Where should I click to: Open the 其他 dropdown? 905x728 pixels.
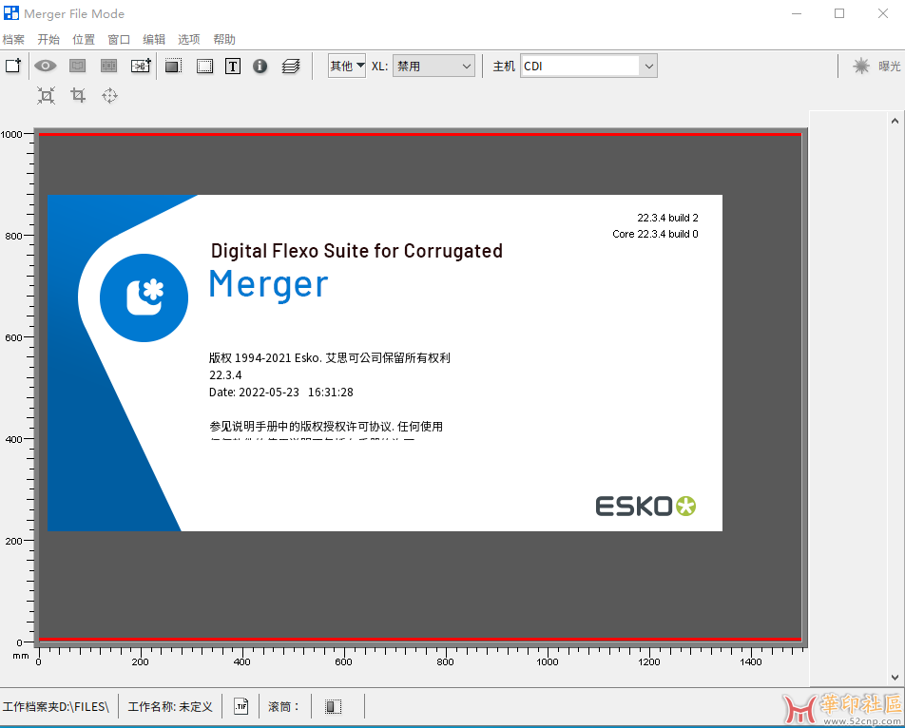pyautogui.click(x=347, y=66)
